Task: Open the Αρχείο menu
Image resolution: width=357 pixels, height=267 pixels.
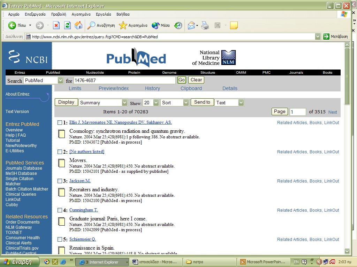Action: pos(14,14)
